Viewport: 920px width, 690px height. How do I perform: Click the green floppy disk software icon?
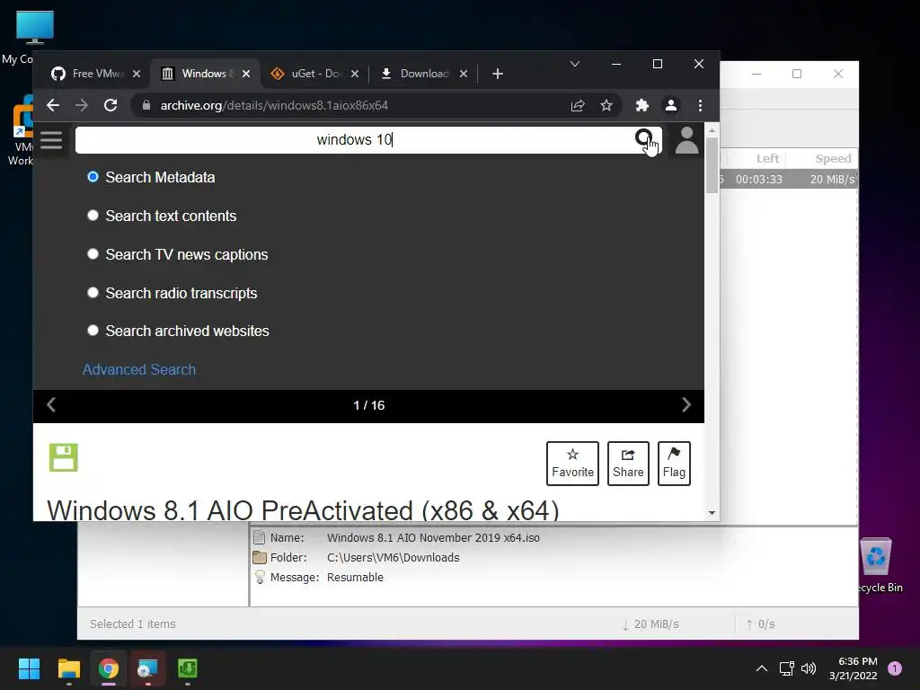[x=64, y=457]
